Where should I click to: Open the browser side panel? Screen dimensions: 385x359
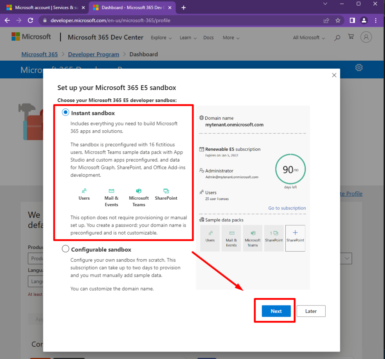[352, 20]
